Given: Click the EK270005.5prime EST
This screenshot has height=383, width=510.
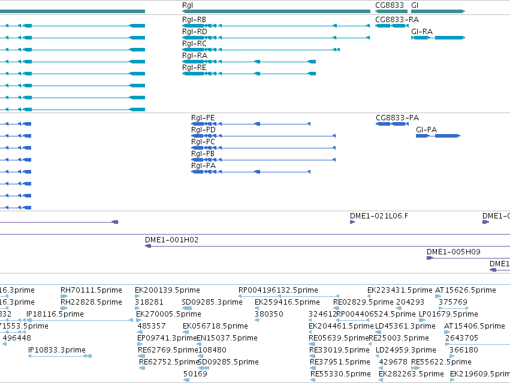Looking at the screenshot, I should [x=139, y=320].
